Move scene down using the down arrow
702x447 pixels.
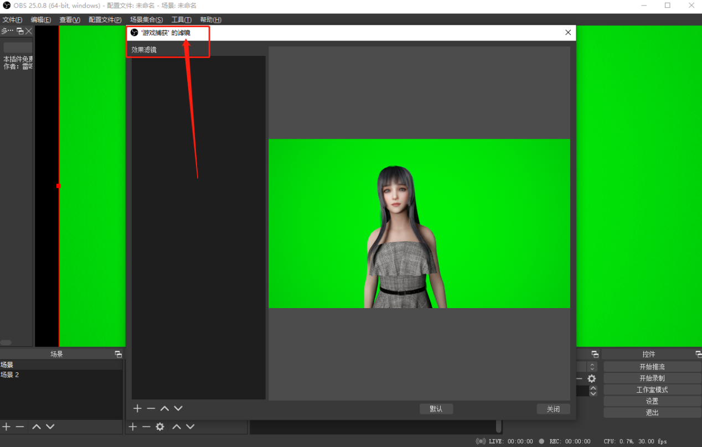click(50, 427)
